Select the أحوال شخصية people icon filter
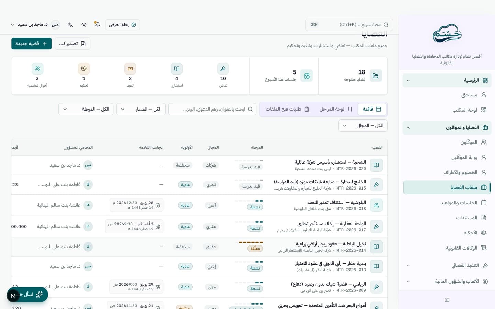 tap(37, 69)
